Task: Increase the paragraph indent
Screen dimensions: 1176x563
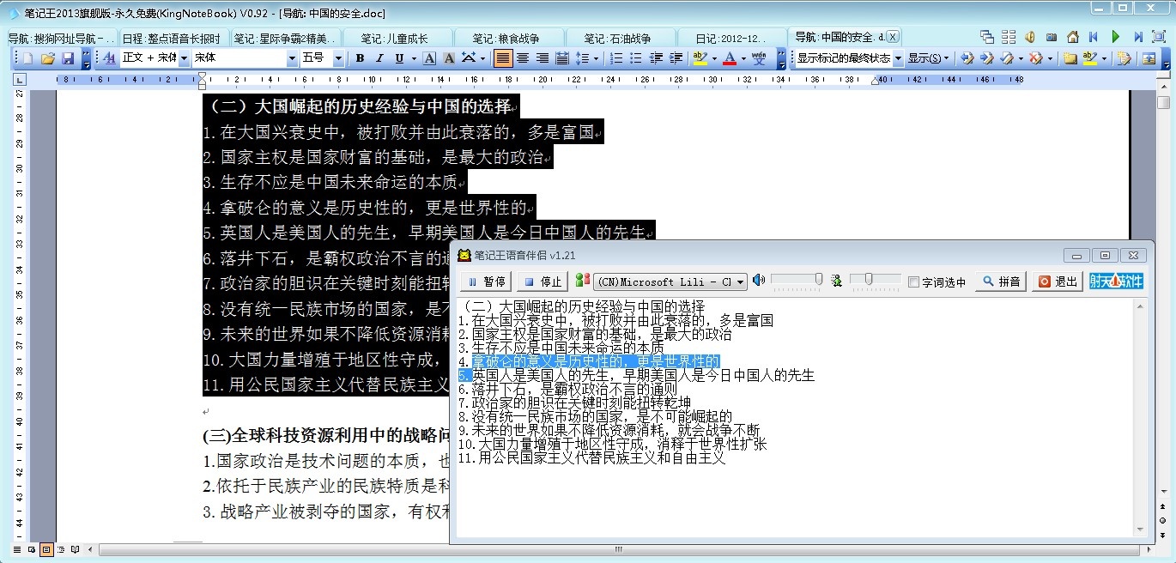Action: point(676,58)
